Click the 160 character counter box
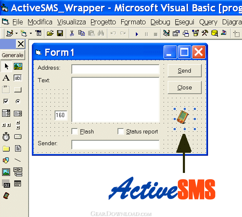Image resolution: width=242 pixels, height=217 pixels. pos(61,115)
